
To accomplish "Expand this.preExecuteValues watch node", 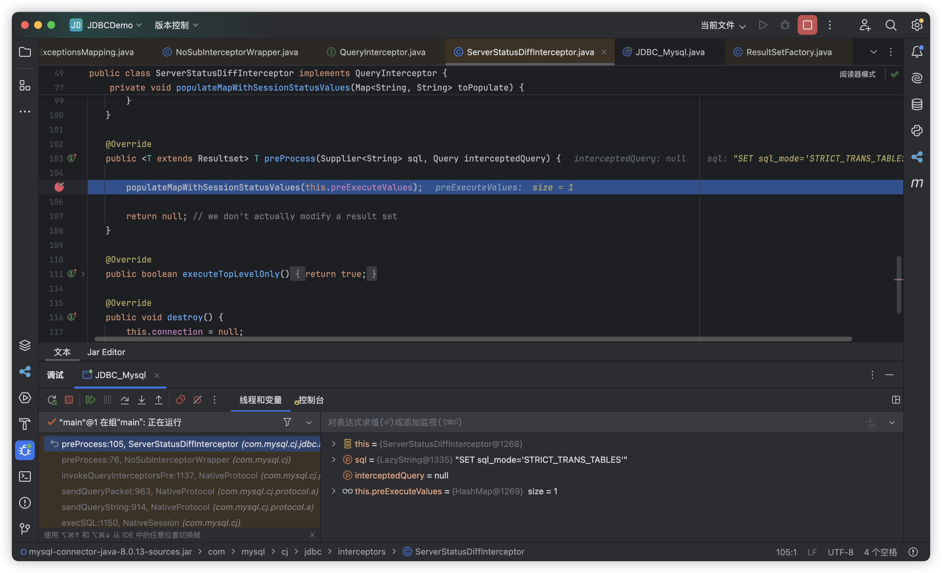I will coord(333,491).
